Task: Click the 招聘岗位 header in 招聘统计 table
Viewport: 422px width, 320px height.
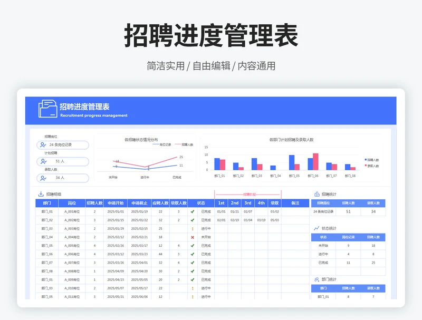Action: click(x=323, y=203)
